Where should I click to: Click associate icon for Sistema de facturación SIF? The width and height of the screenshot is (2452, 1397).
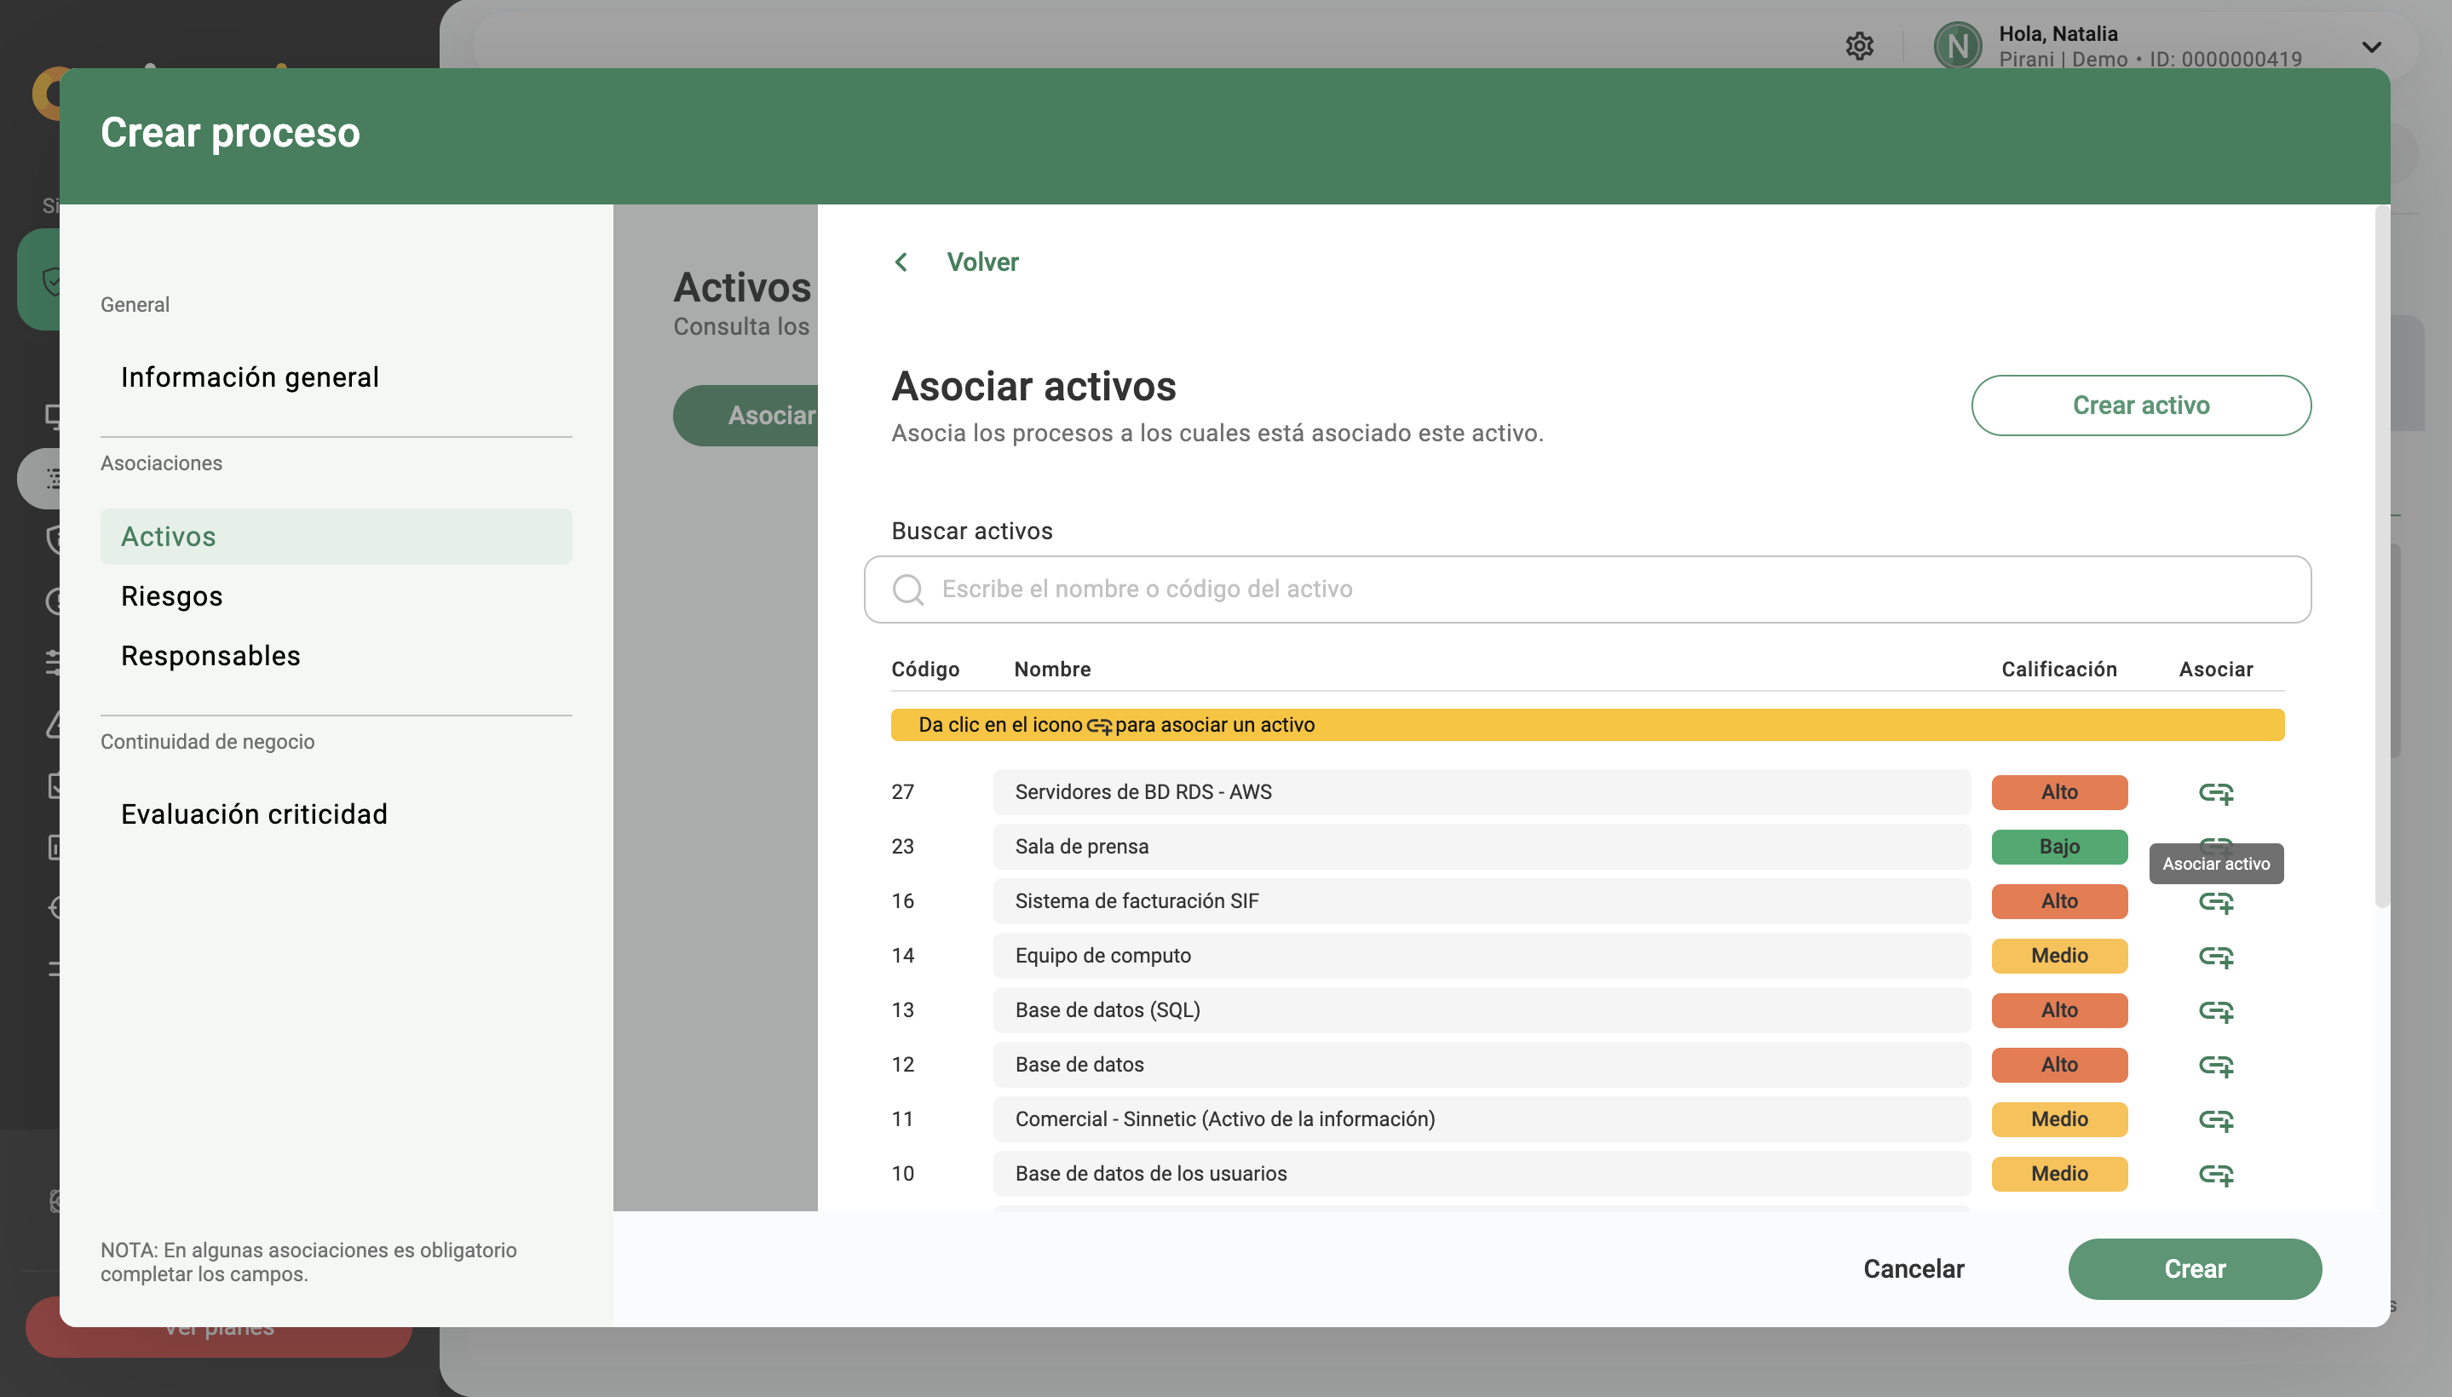tap(2216, 902)
